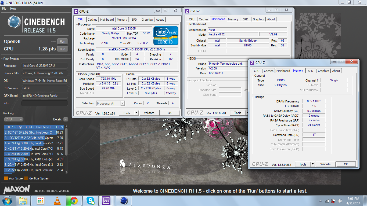
Task: Click the Aspire 4752 model field
Action: tap(233, 35)
